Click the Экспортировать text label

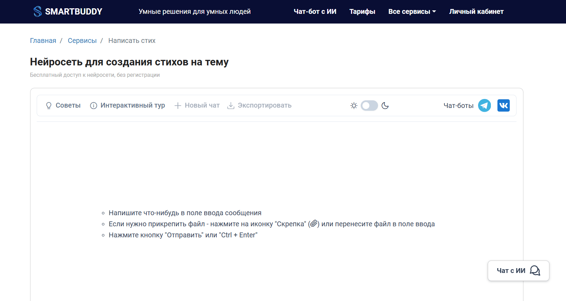[x=264, y=106]
